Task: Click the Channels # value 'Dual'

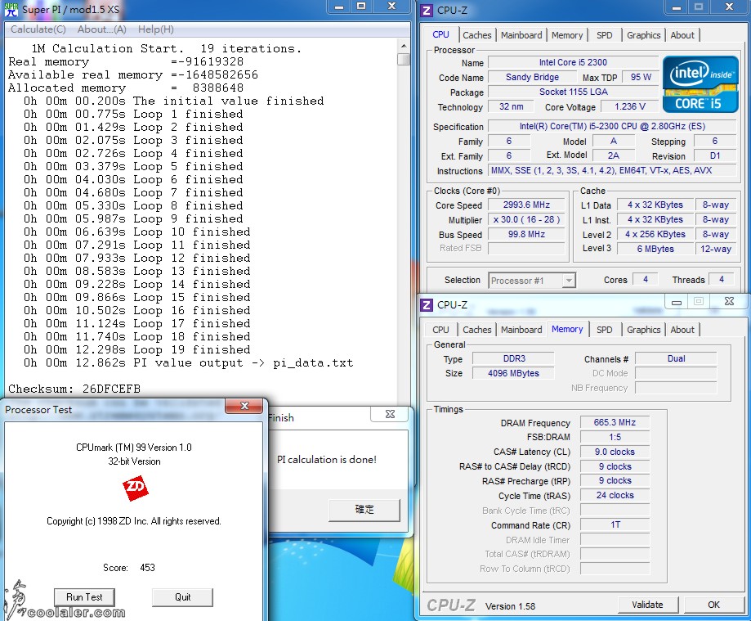Action: (x=676, y=358)
